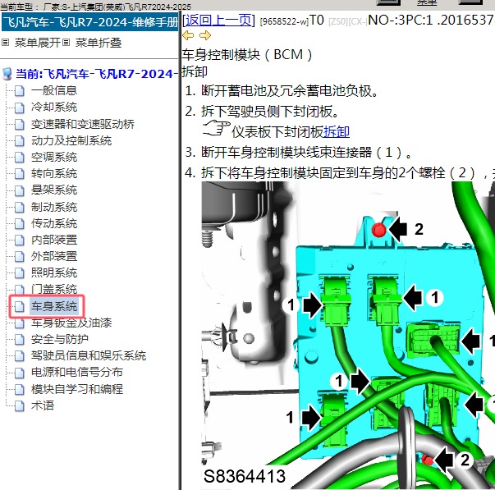The height and width of the screenshot is (490, 495).
Task: Click the page icon beside 空调系统
Action: [x=20, y=158]
